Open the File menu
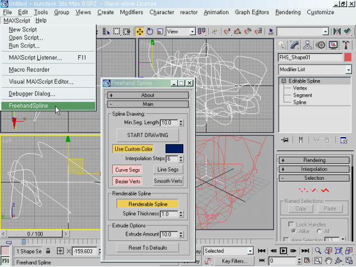 [x=8, y=12]
